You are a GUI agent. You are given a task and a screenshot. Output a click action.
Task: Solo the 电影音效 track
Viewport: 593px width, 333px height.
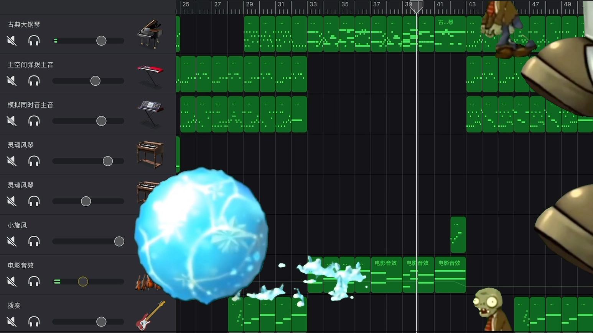point(34,282)
